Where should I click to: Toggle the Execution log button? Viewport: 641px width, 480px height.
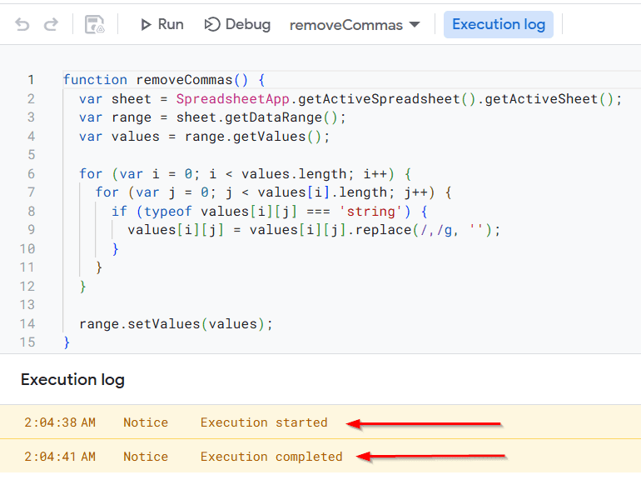(499, 24)
